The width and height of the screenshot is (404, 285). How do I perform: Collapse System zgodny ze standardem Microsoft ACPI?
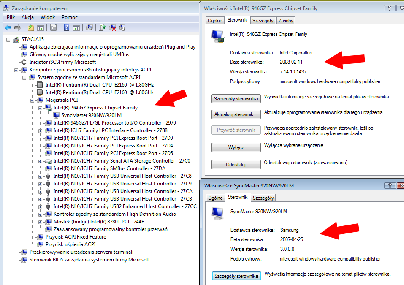pos(24,78)
